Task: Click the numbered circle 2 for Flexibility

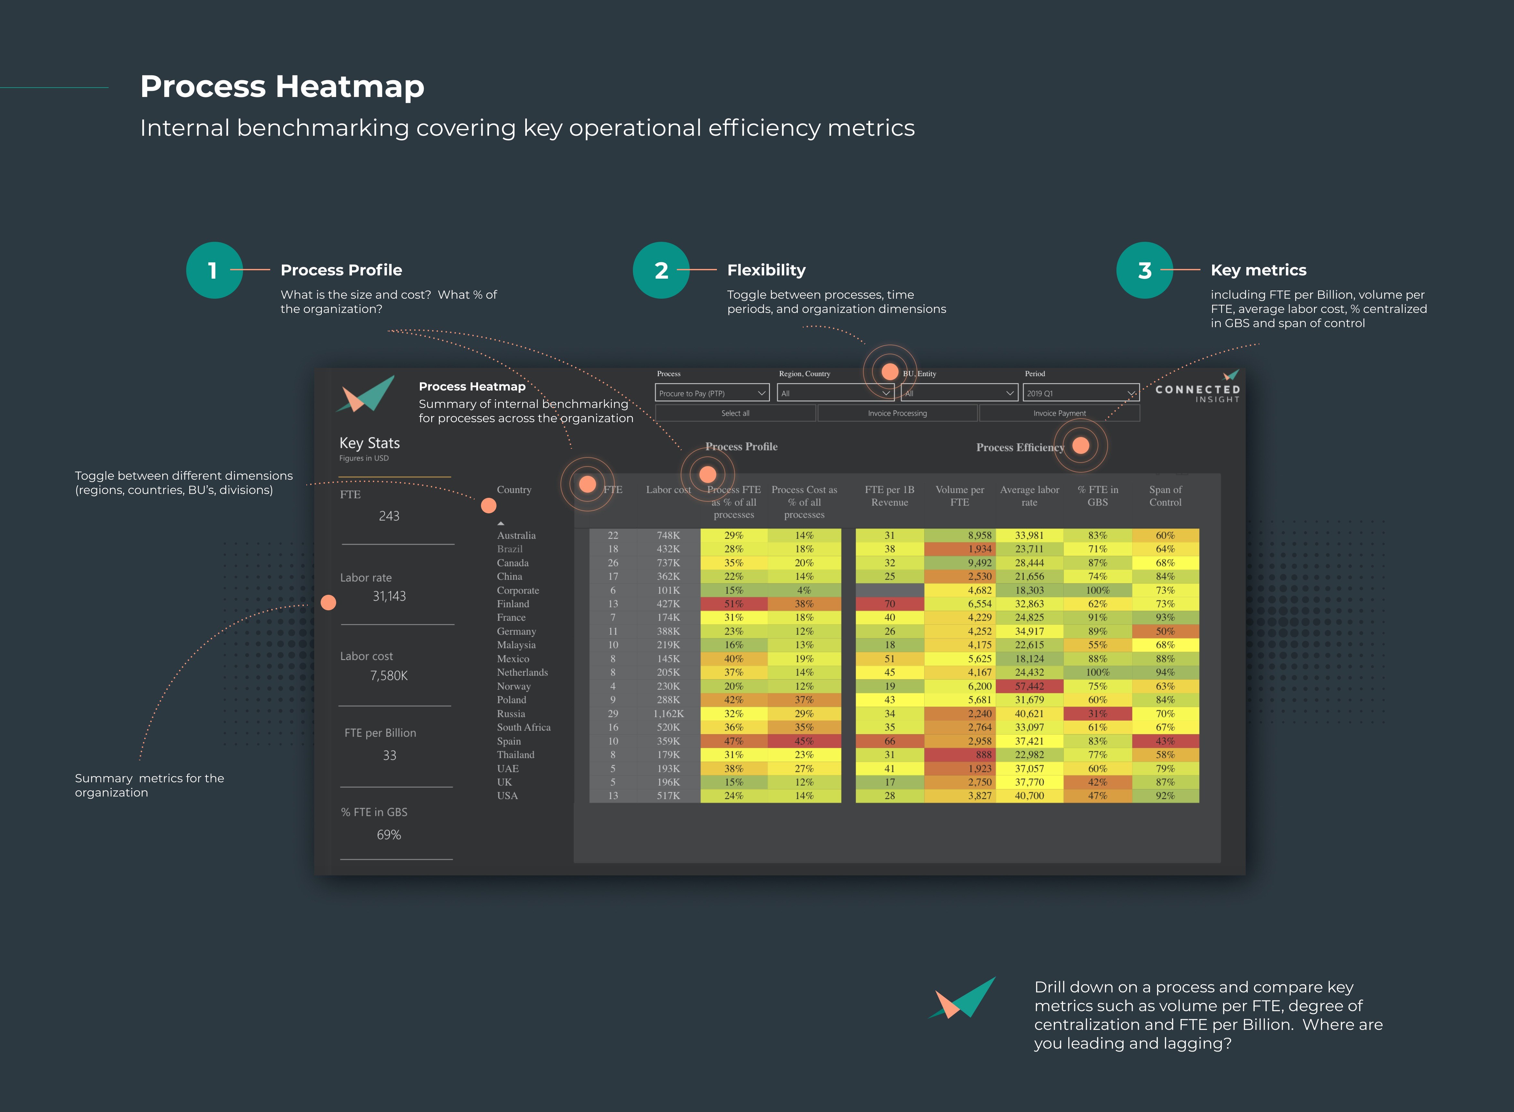Action: (x=662, y=271)
